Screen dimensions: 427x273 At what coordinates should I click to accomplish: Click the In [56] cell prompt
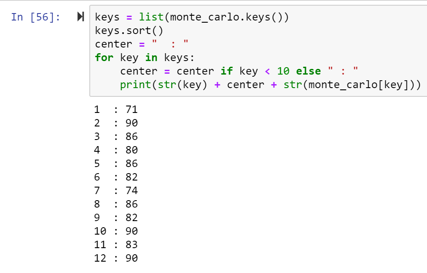coord(36,17)
